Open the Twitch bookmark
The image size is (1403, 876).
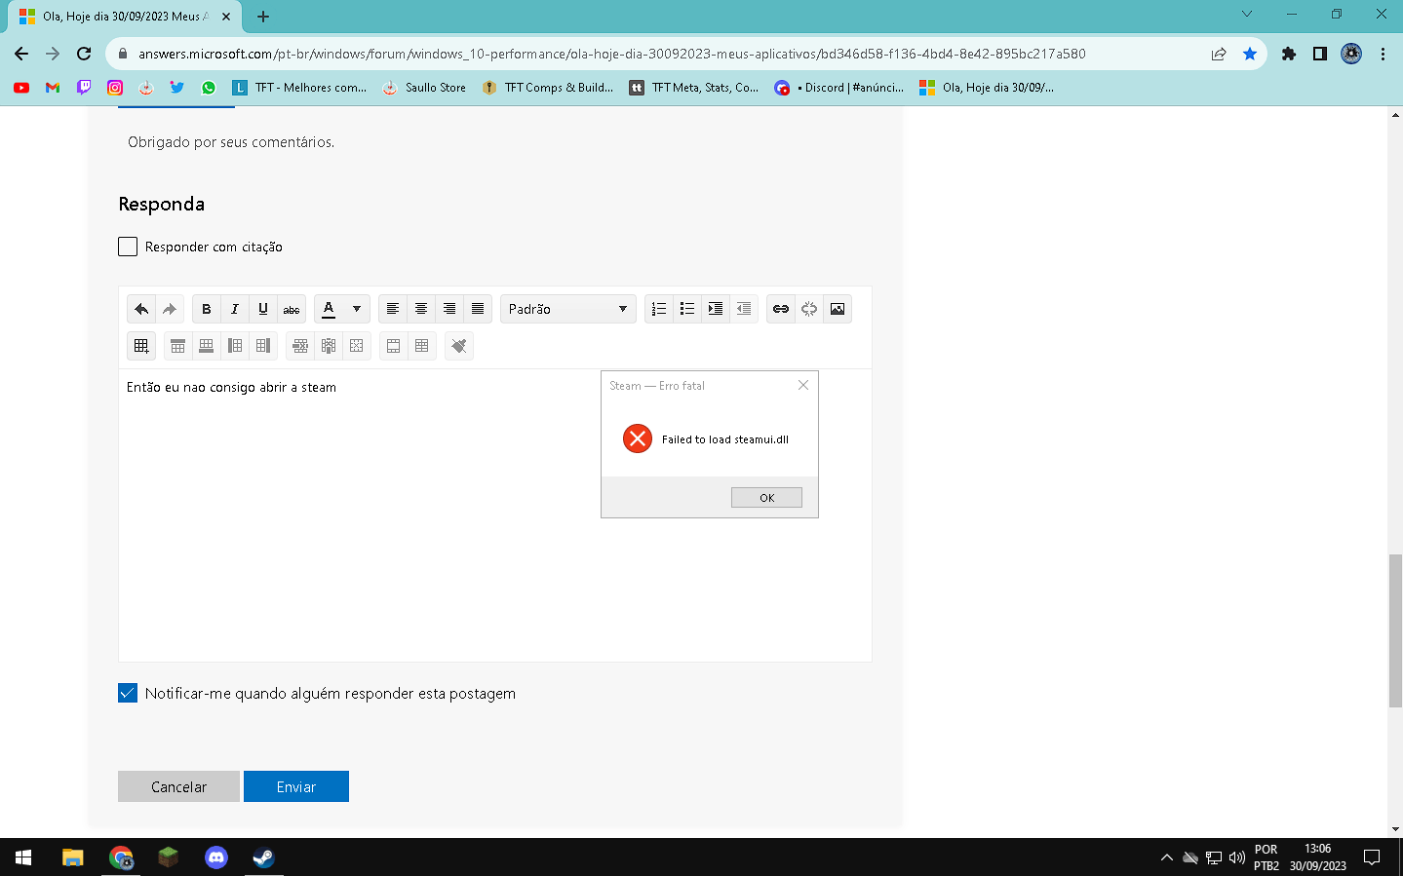(84, 88)
